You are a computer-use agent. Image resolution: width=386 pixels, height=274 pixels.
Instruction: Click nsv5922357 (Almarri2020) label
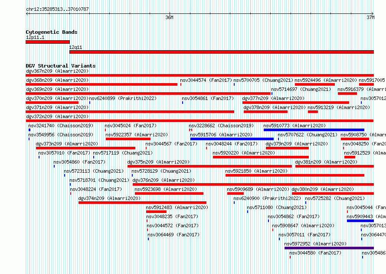[137, 135]
